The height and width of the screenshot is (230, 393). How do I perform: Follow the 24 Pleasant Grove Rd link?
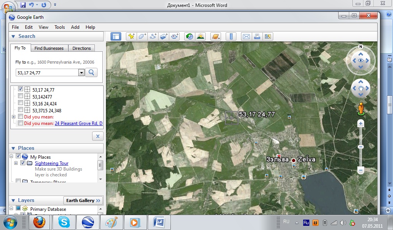[78, 123]
